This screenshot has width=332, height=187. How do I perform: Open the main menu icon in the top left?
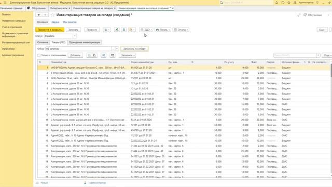pos(5,3)
